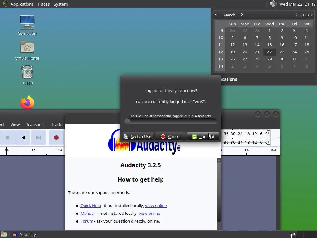Viewport: 317px width, 238px height.
Task: Open the Quick Help link
Action: click(91, 205)
